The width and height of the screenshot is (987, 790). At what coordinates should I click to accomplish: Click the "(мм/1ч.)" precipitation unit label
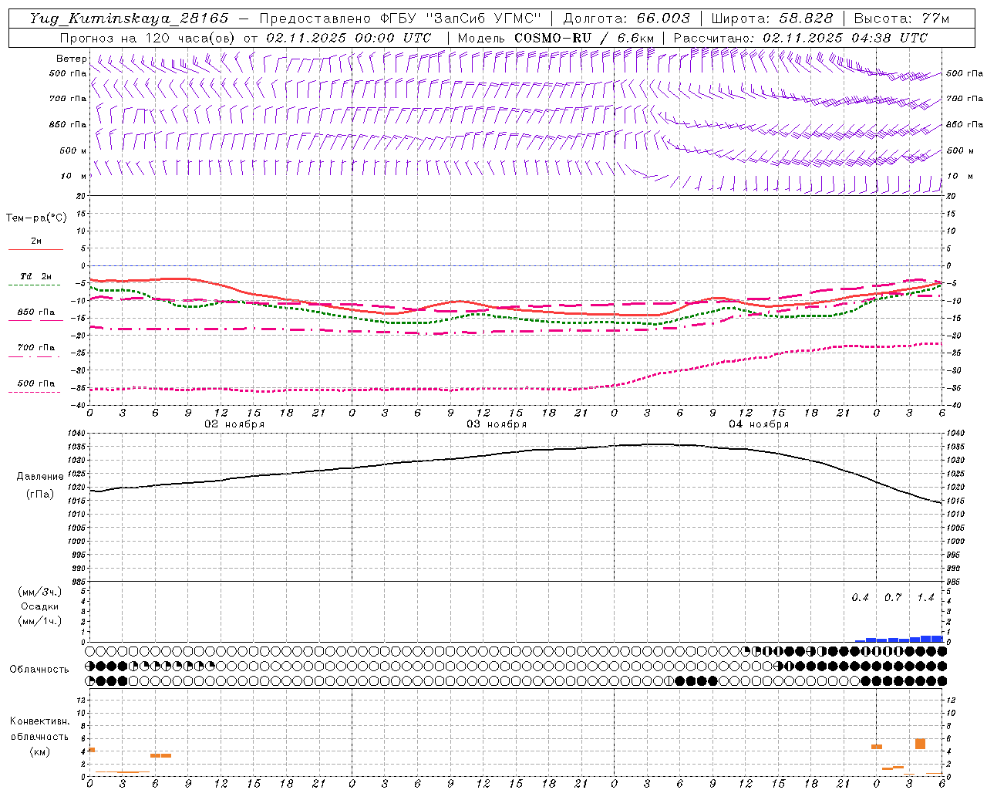[x=40, y=622]
